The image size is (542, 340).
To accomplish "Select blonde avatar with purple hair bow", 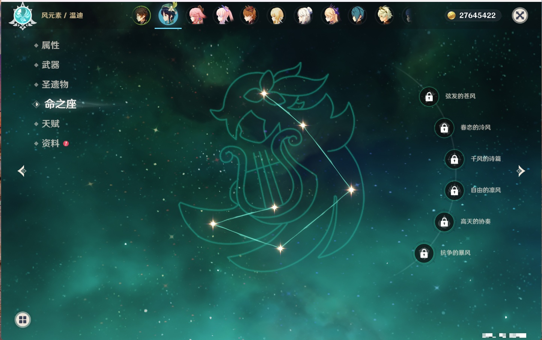I will click(331, 15).
